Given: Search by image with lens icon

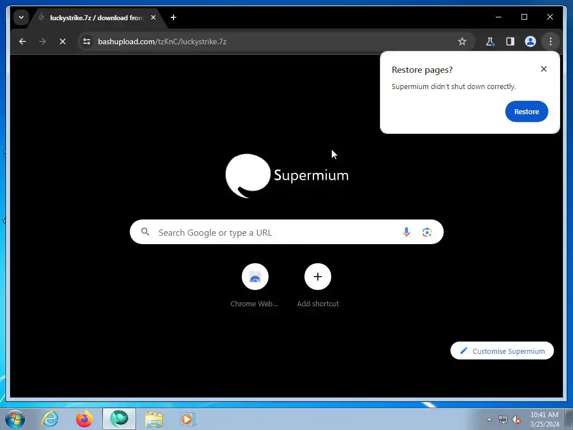Looking at the screenshot, I should tap(427, 232).
